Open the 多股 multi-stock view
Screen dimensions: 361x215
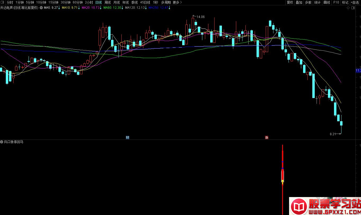coord(308,2)
